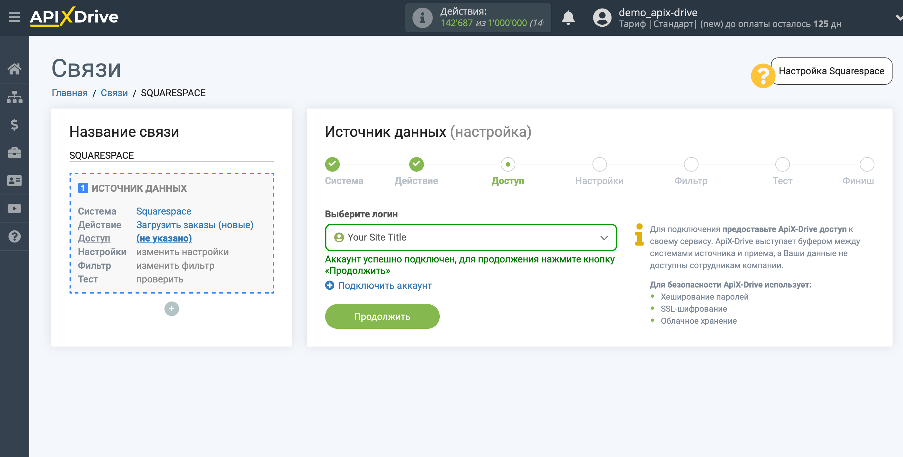Click the add new block plus icon
The image size is (903, 457).
(x=171, y=308)
